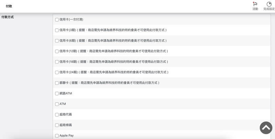This screenshot has height=139, width=275.
Task: Check the 超商條碼 checkbox
Action: coord(57,125)
